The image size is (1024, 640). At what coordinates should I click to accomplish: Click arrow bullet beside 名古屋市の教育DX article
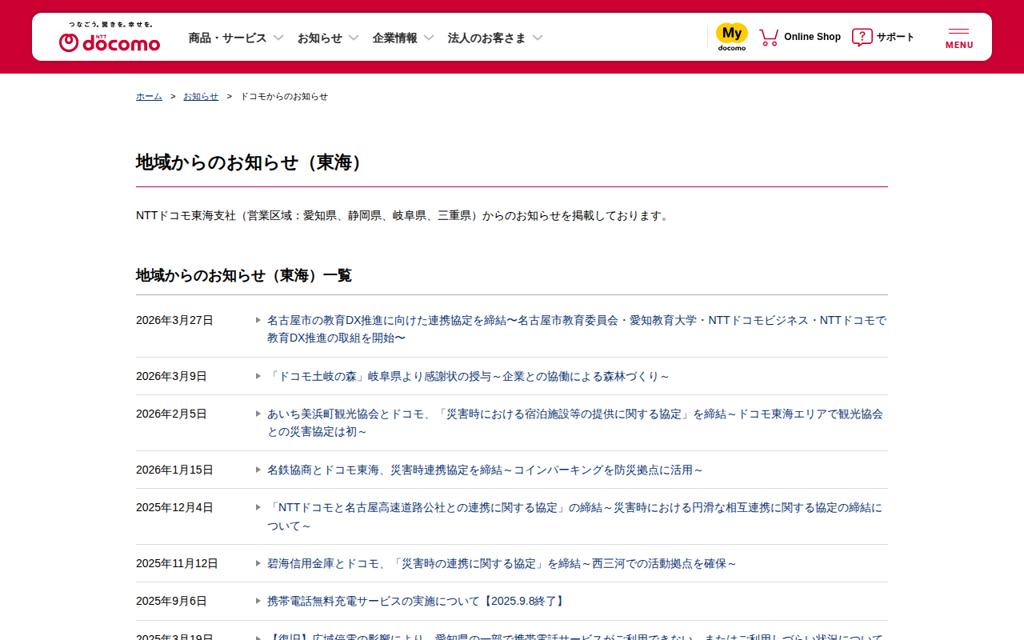pyautogui.click(x=258, y=320)
